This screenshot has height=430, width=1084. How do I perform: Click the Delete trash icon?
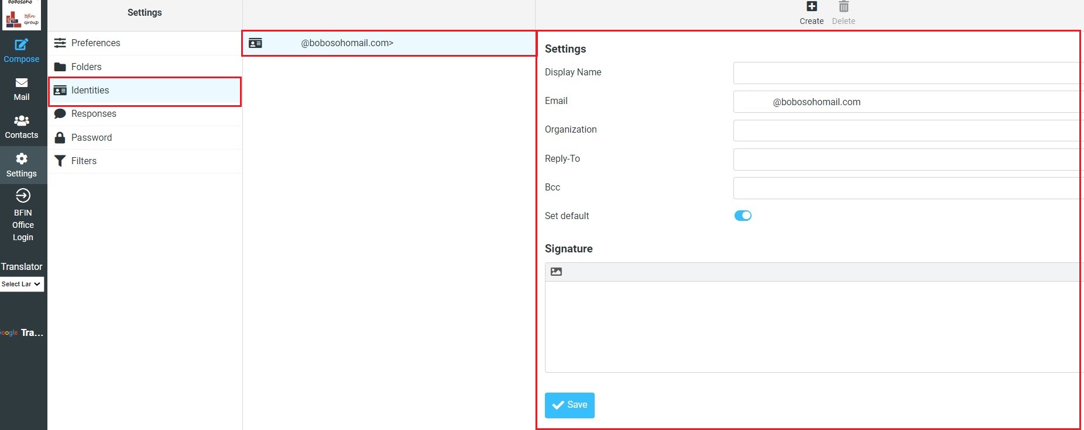tap(843, 7)
